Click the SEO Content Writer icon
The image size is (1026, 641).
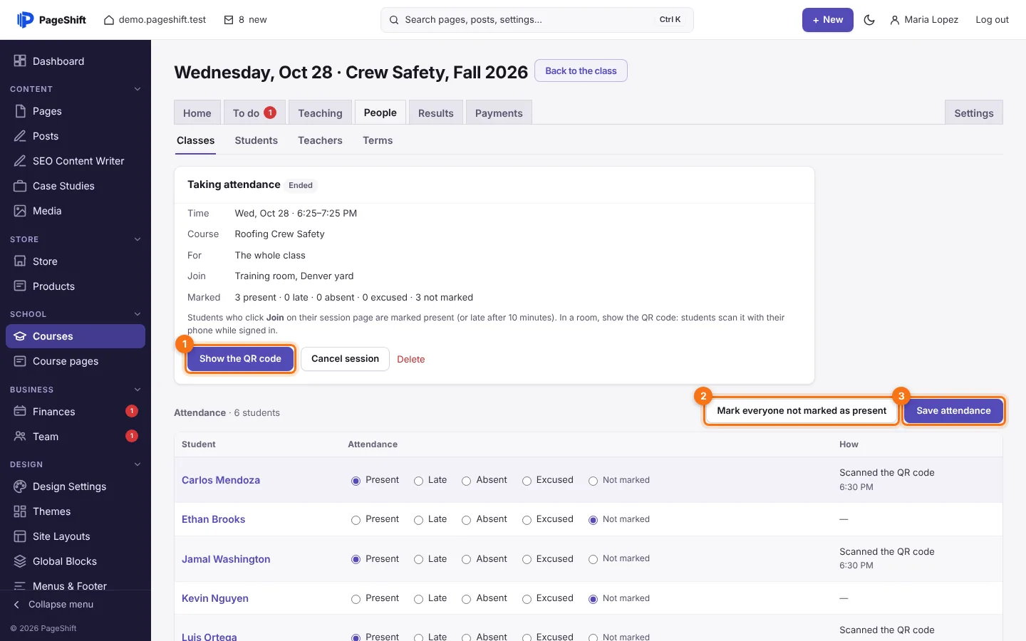(20, 161)
